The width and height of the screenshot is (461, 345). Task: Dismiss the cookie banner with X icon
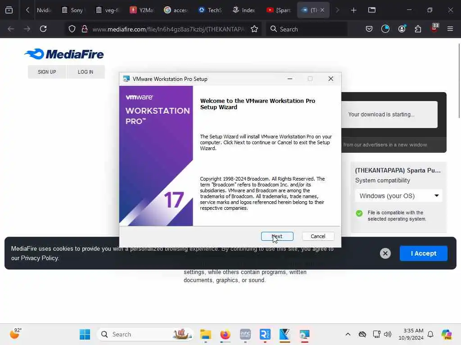pos(385,253)
